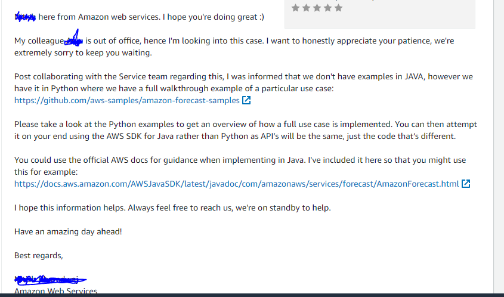Click the 'Post collaborating with the Service team' paragraph
The width and height of the screenshot is (504, 297).
239,76
